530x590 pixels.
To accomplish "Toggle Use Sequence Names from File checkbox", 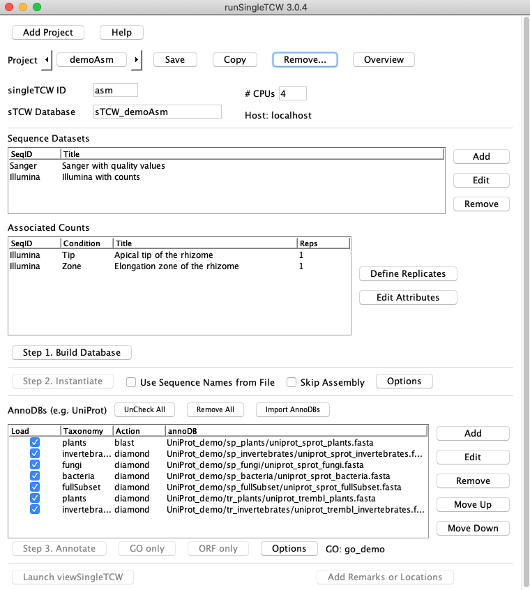I will [x=131, y=382].
